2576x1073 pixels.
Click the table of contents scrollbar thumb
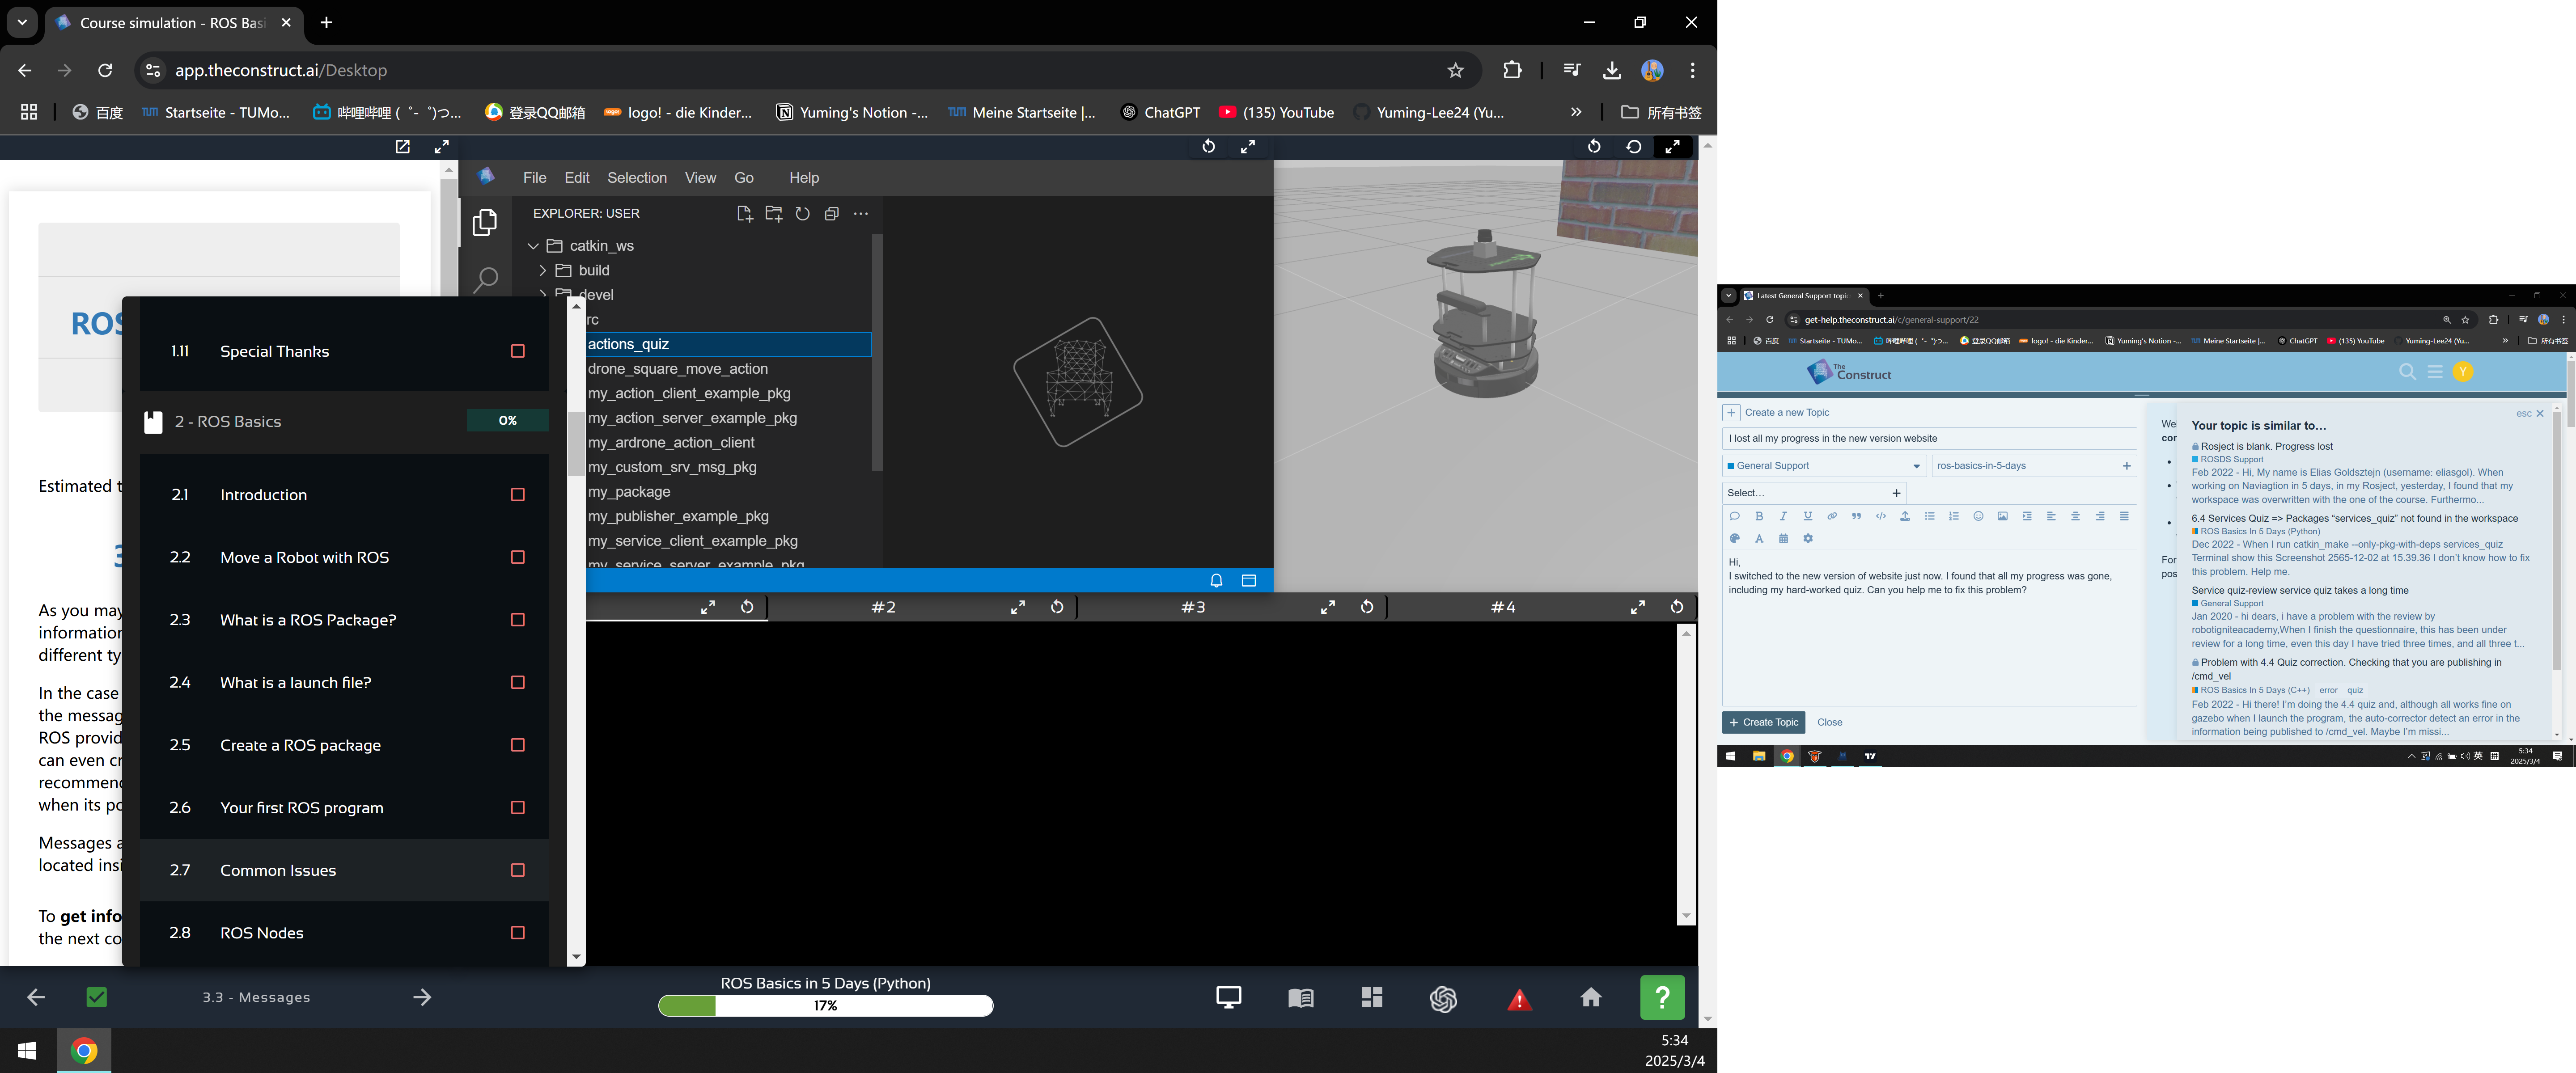(576, 443)
